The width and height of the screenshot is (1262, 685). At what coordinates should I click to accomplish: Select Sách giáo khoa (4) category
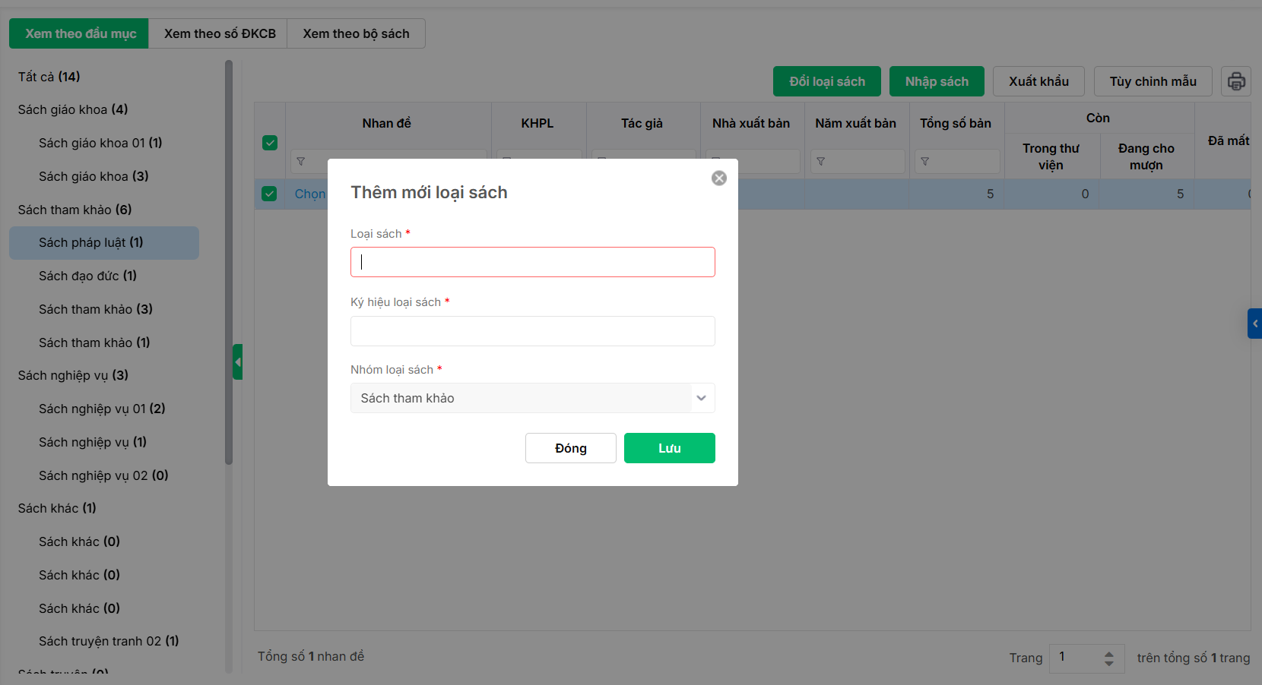[73, 109]
